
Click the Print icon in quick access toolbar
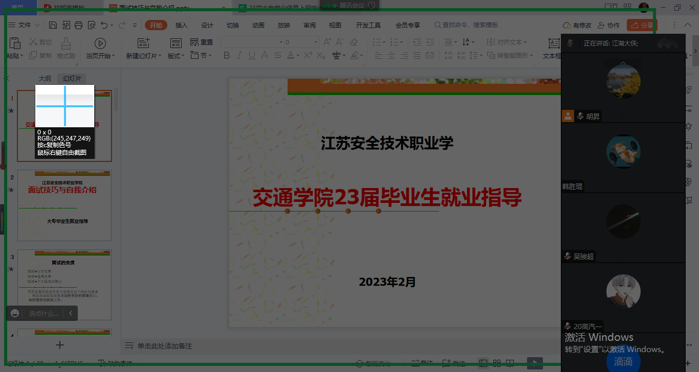click(78, 25)
